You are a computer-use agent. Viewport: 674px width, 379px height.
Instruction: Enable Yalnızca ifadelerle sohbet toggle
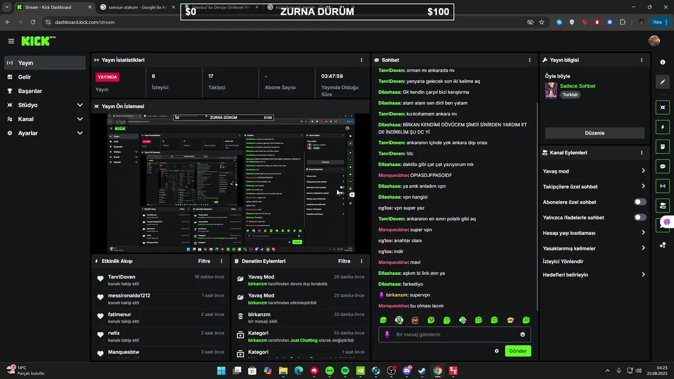(640, 217)
